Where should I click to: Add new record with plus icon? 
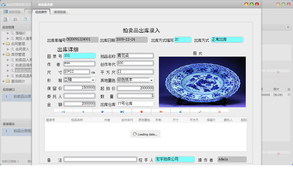[141, 112]
